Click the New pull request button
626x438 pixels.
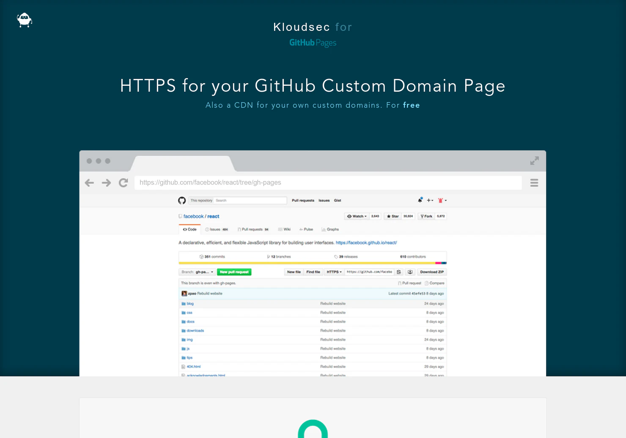click(234, 272)
